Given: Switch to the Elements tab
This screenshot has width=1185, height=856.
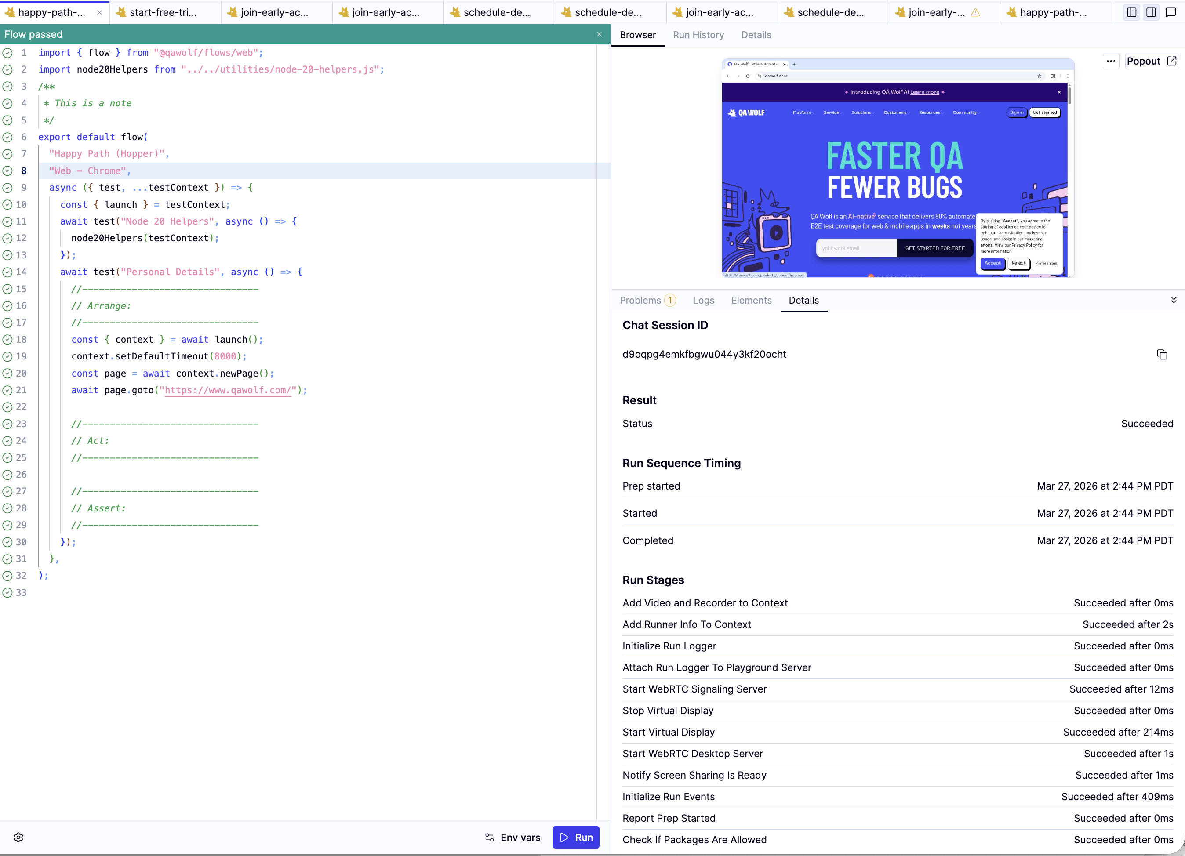Looking at the screenshot, I should (x=751, y=300).
